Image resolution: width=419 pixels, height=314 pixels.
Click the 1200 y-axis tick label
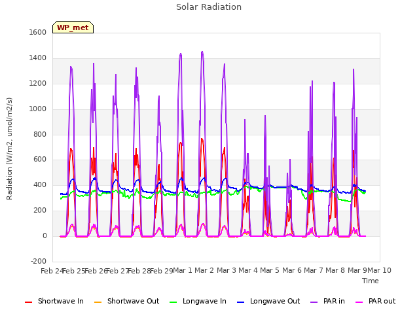(38, 83)
